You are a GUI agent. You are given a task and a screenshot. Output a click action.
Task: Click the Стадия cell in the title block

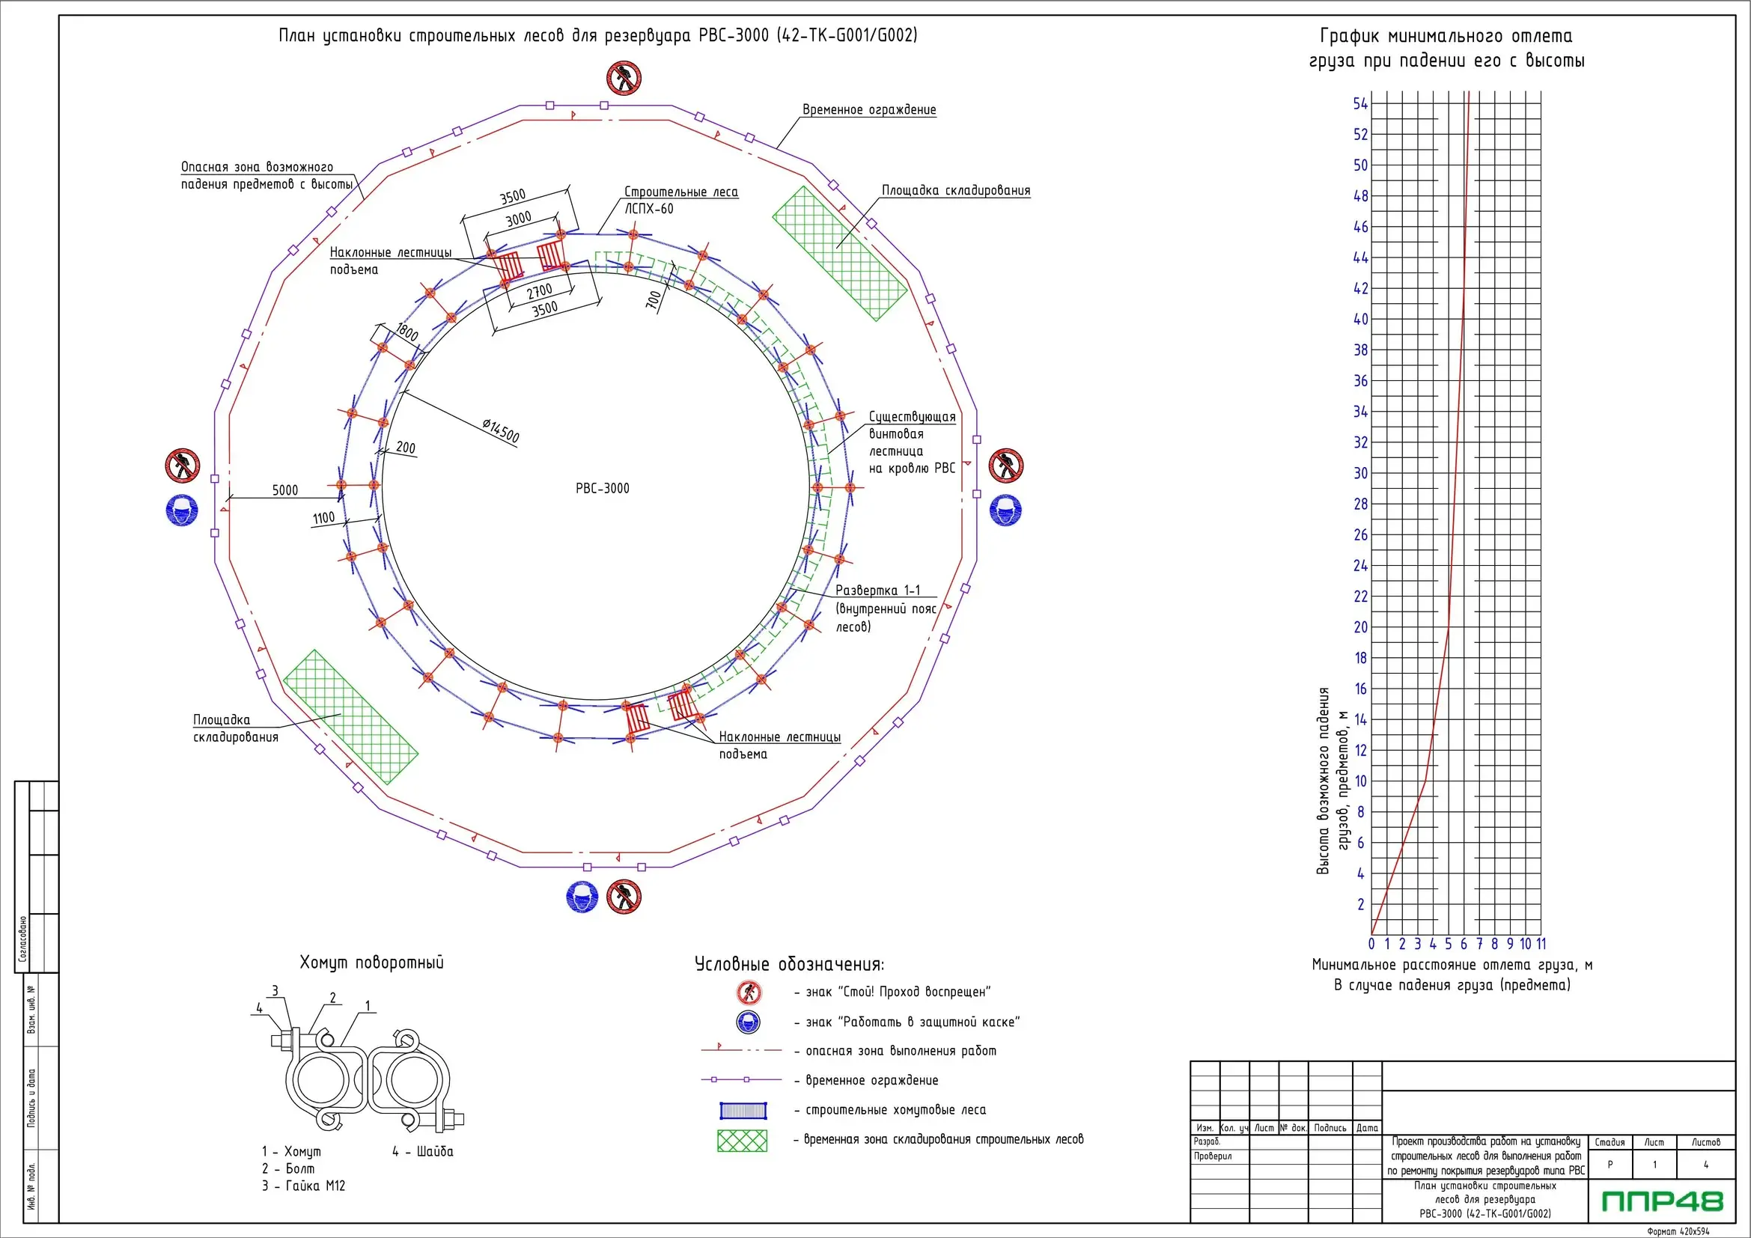point(1610,1142)
